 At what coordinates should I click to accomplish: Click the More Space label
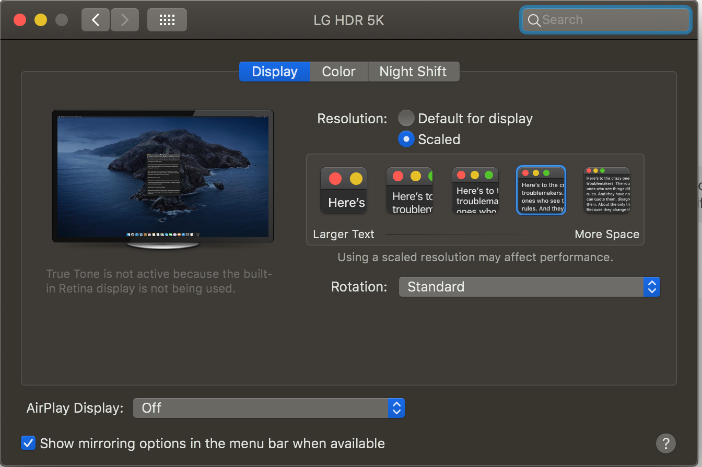[607, 235]
